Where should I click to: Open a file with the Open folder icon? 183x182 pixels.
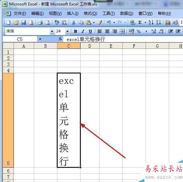[x=16, y=22]
